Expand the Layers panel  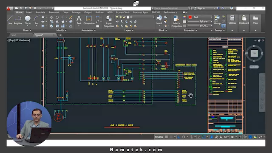click(x=129, y=30)
